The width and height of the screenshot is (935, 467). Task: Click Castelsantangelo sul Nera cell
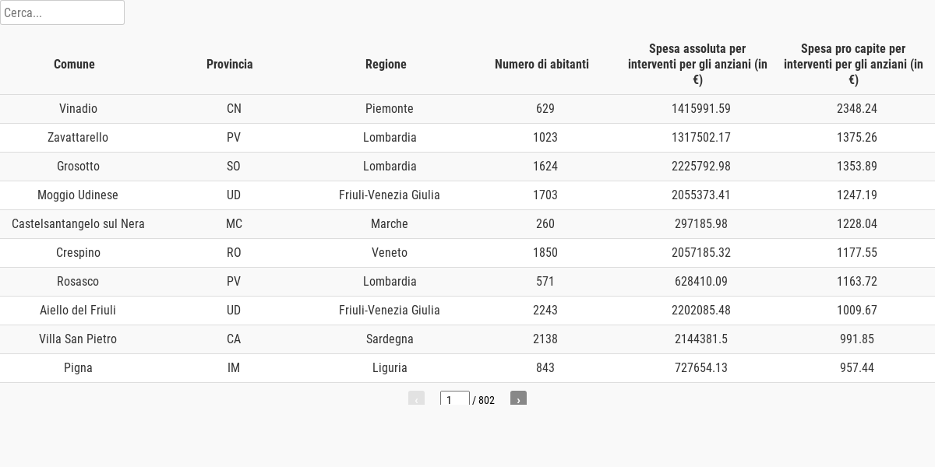click(78, 224)
